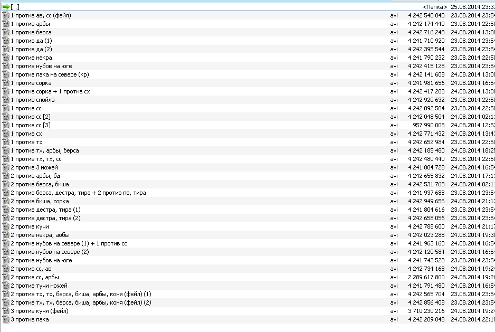The width and height of the screenshot is (495, 332).
Task: Click video icon next to '1 против да (2)'
Action: pyautogui.click(x=6, y=49)
